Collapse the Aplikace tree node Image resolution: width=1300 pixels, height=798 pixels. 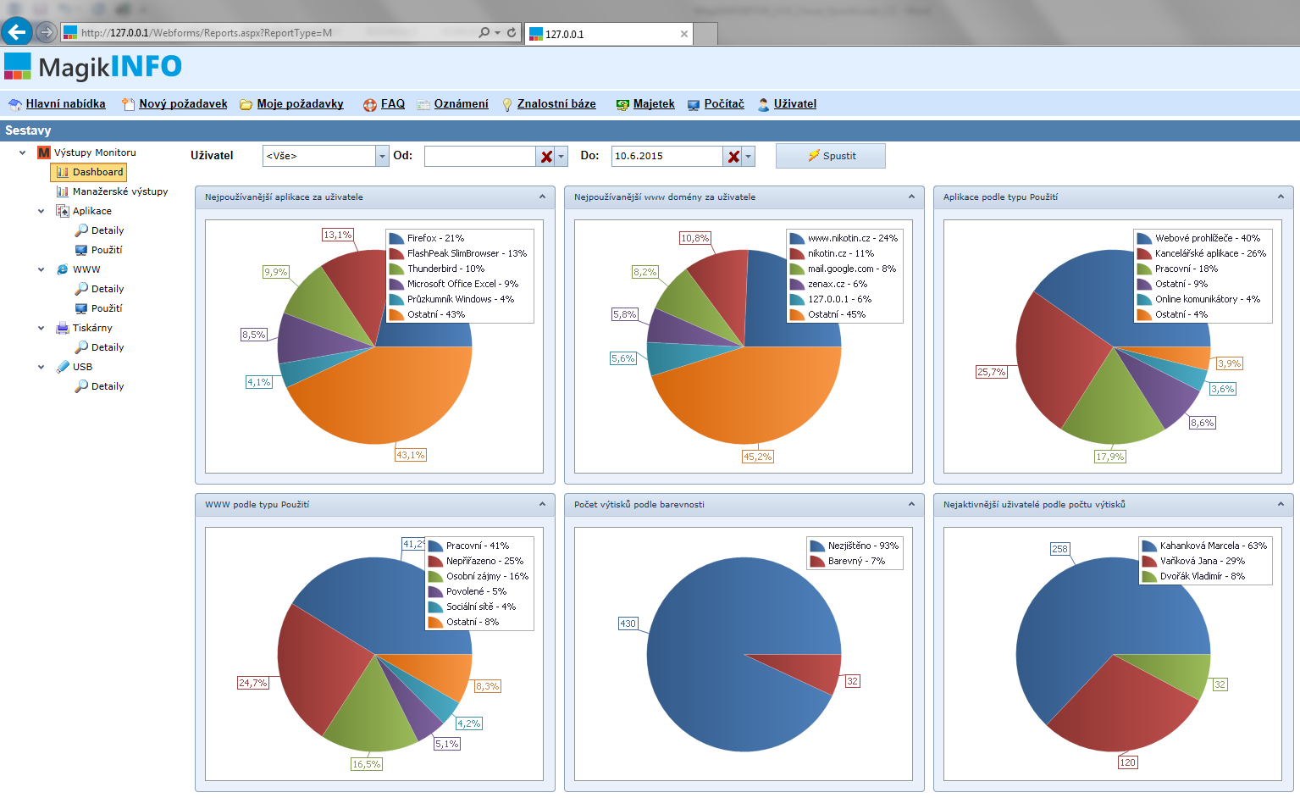point(41,211)
